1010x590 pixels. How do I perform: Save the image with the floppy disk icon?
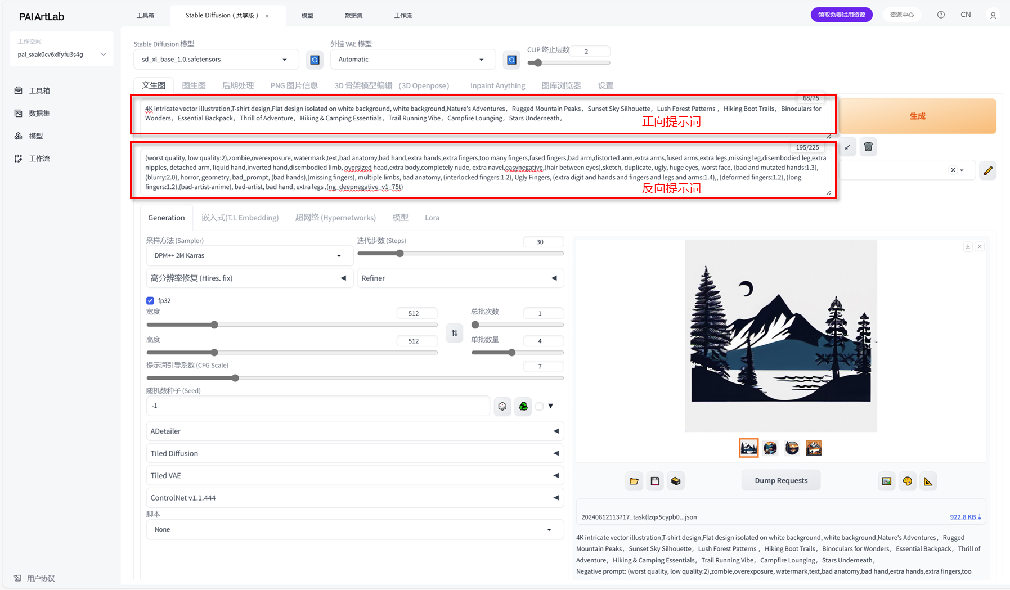[655, 481]
